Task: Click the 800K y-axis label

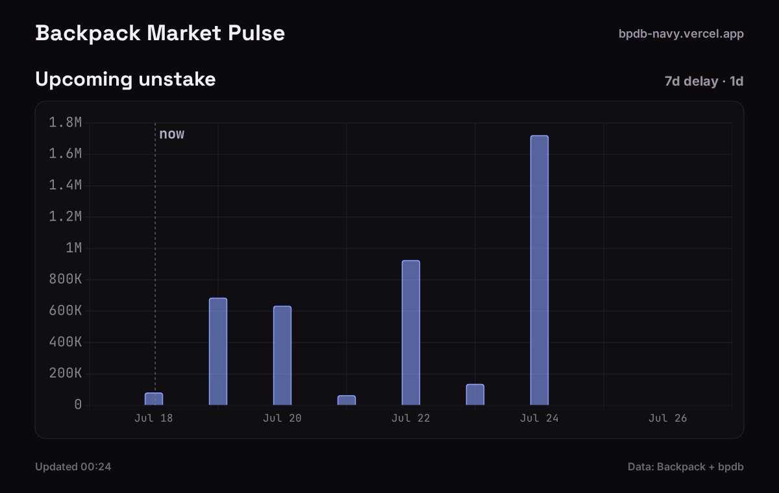Action: pyautogui.click(x=66, y=280)
